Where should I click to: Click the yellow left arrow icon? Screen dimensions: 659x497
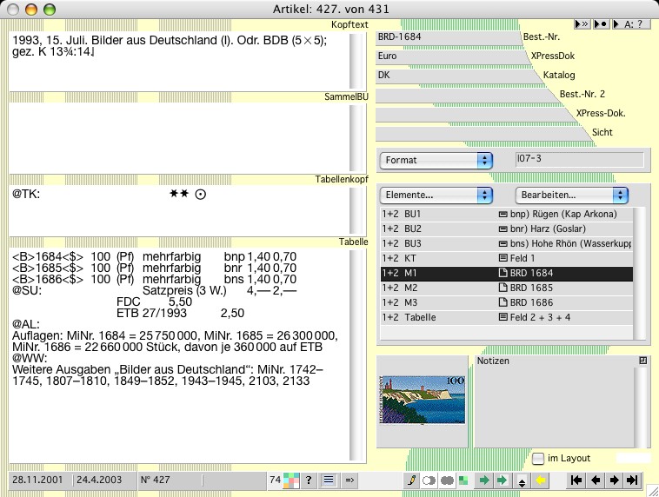[540, 479]
